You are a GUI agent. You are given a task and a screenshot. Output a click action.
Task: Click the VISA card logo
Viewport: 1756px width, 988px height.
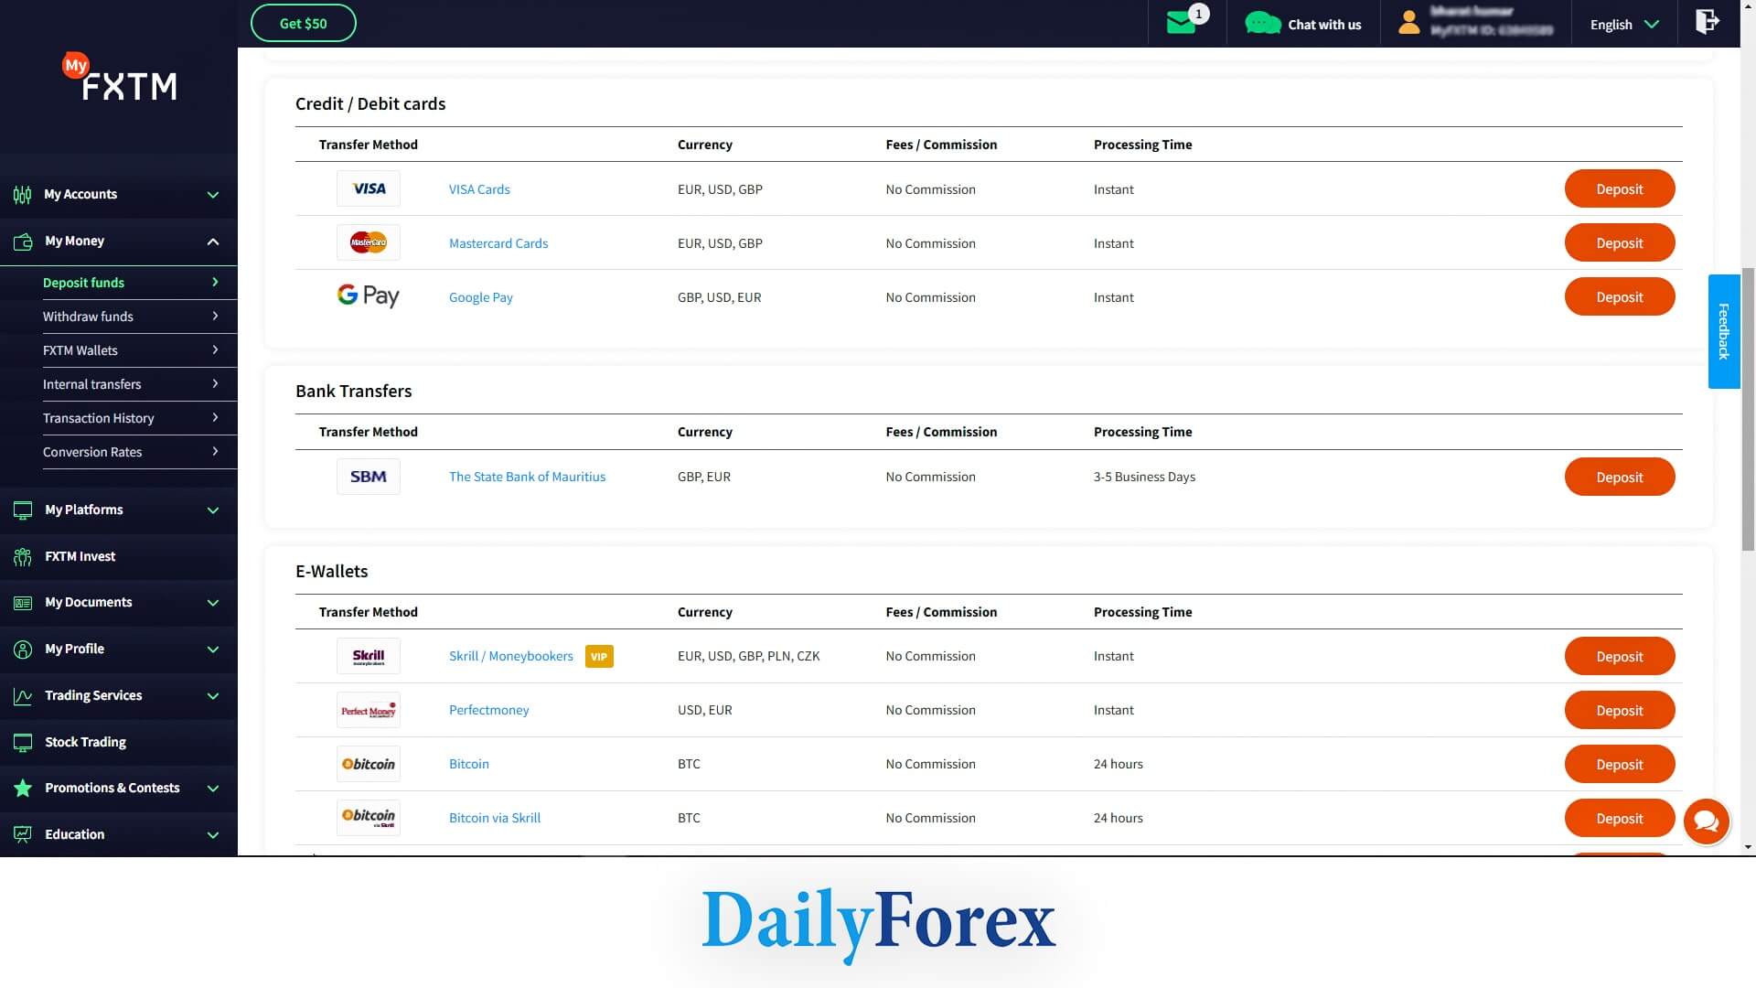[368, 188]
